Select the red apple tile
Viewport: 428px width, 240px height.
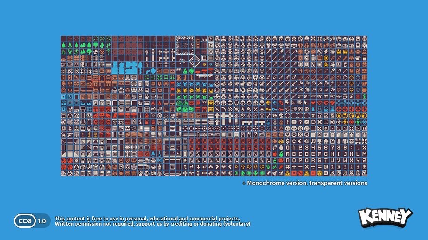(x=275, y=154)
